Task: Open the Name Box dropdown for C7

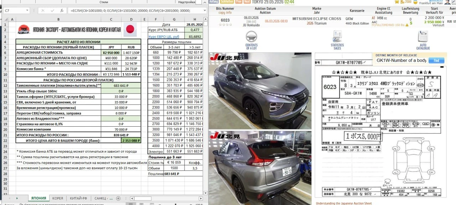Action: tap(27, 11)
